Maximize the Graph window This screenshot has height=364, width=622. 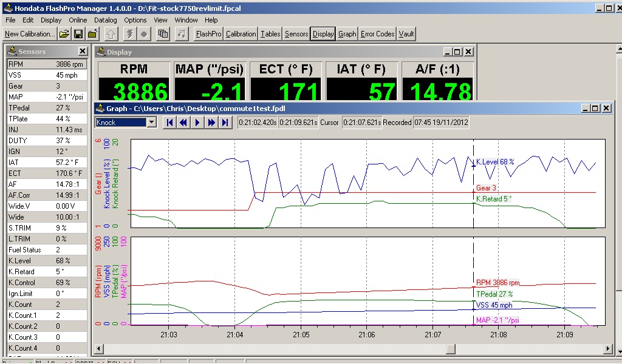[595, 108]
